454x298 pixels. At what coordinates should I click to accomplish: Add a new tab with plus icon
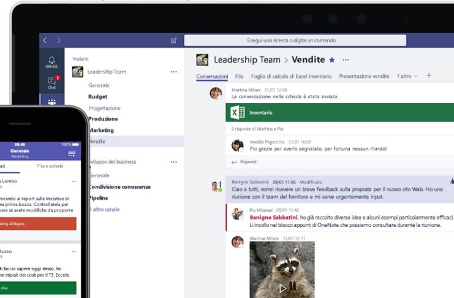pyautogui.click(x=429, y=75)
